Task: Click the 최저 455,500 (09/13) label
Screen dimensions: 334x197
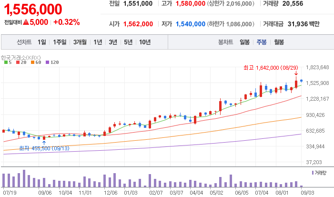Action: click(44, 149)
